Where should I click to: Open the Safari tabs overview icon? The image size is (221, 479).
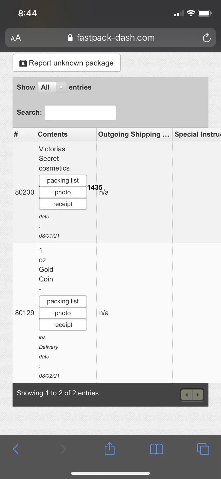tap(203, 449)
